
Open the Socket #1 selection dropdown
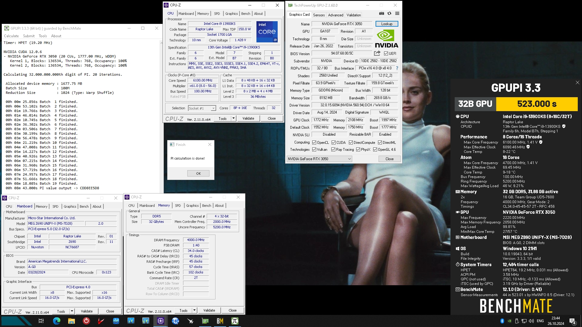click(x=202, y=108)
